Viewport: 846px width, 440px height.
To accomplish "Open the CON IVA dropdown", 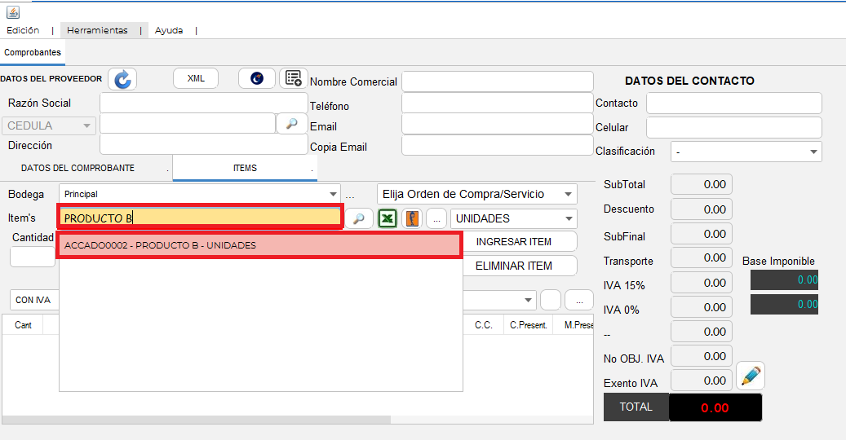I will pos(34,300).
